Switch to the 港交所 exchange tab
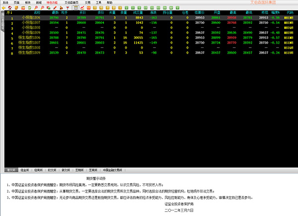 coord(11,170)
